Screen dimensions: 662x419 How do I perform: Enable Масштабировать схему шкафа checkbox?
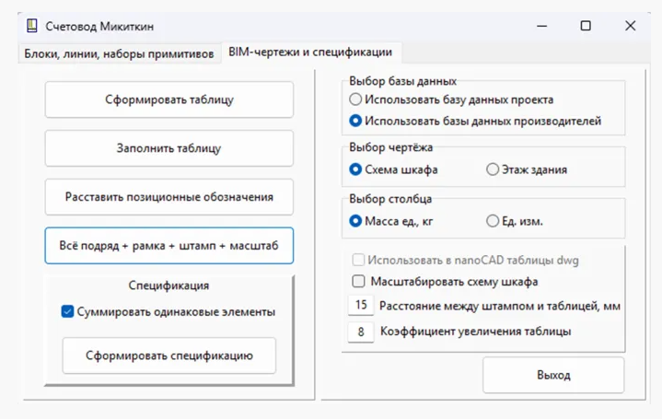coord(358,281)
